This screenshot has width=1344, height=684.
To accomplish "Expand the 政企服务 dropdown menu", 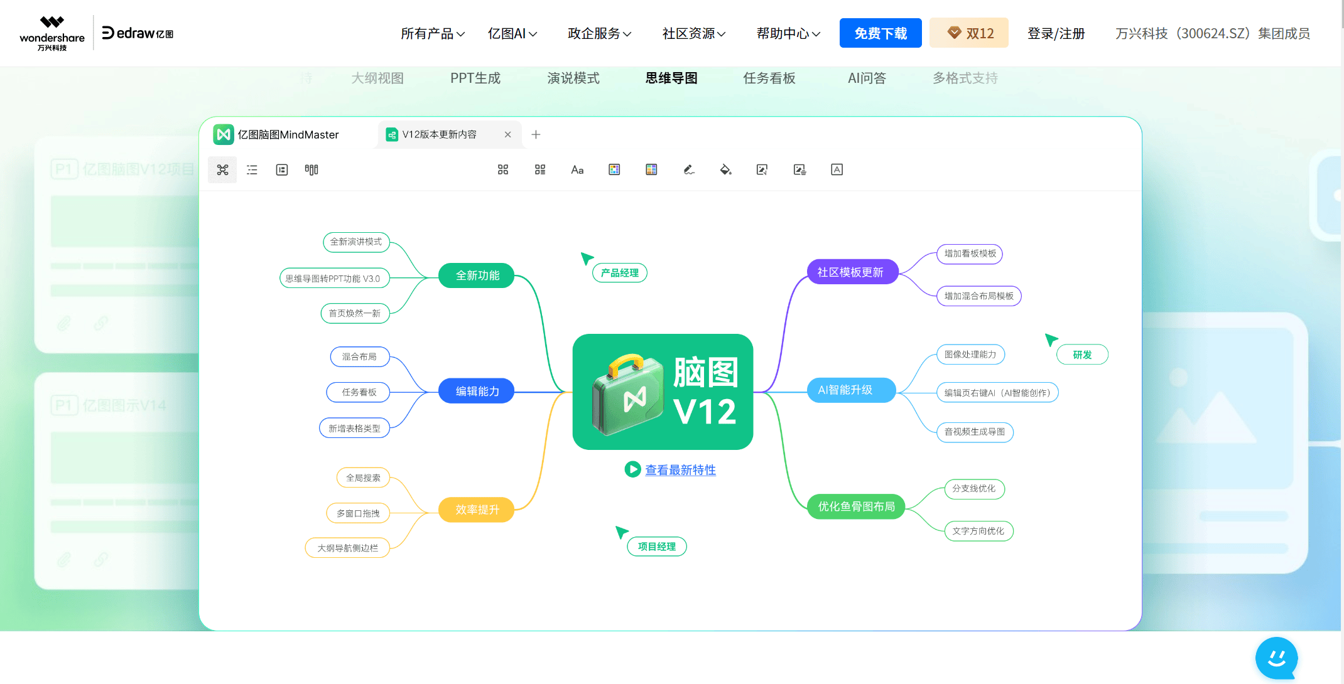I will click(x=599, y=33).
